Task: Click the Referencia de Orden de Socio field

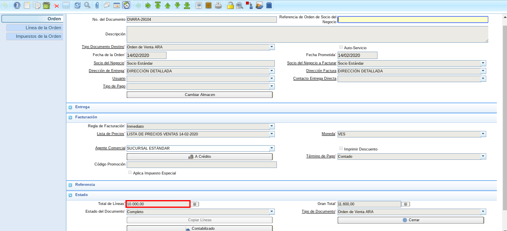Action: (413, 20)
